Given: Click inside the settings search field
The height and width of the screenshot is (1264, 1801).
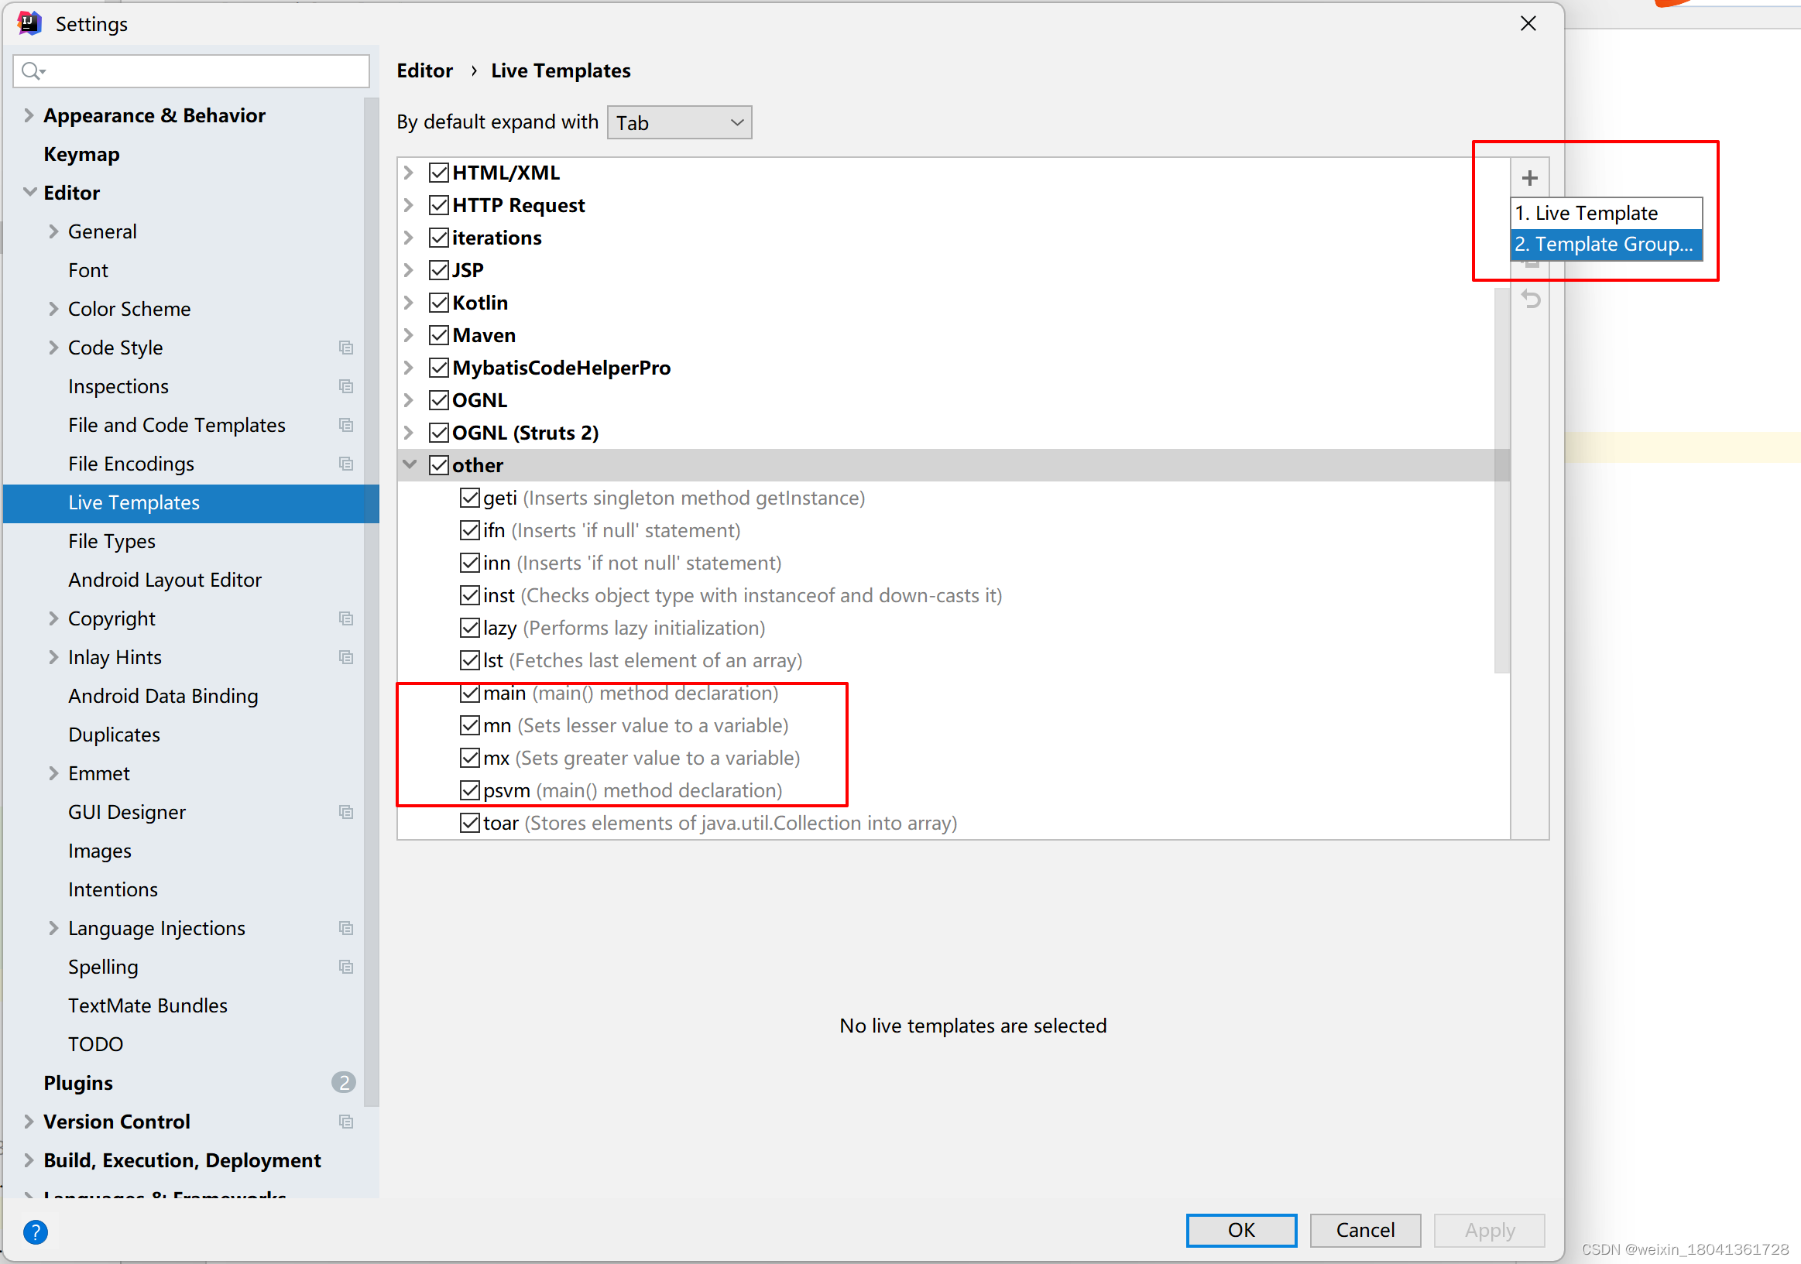Looking at the screenshot, I should pos(191,71).
